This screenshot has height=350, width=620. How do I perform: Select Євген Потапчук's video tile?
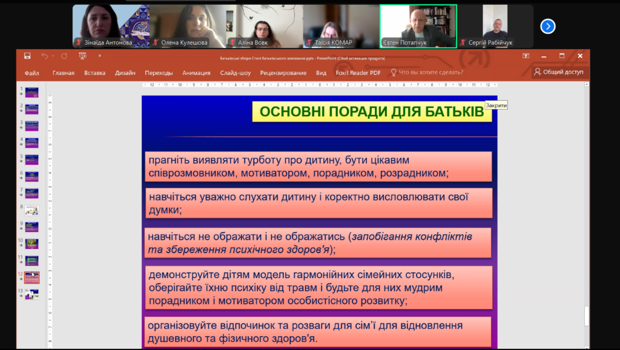point(418,26)
